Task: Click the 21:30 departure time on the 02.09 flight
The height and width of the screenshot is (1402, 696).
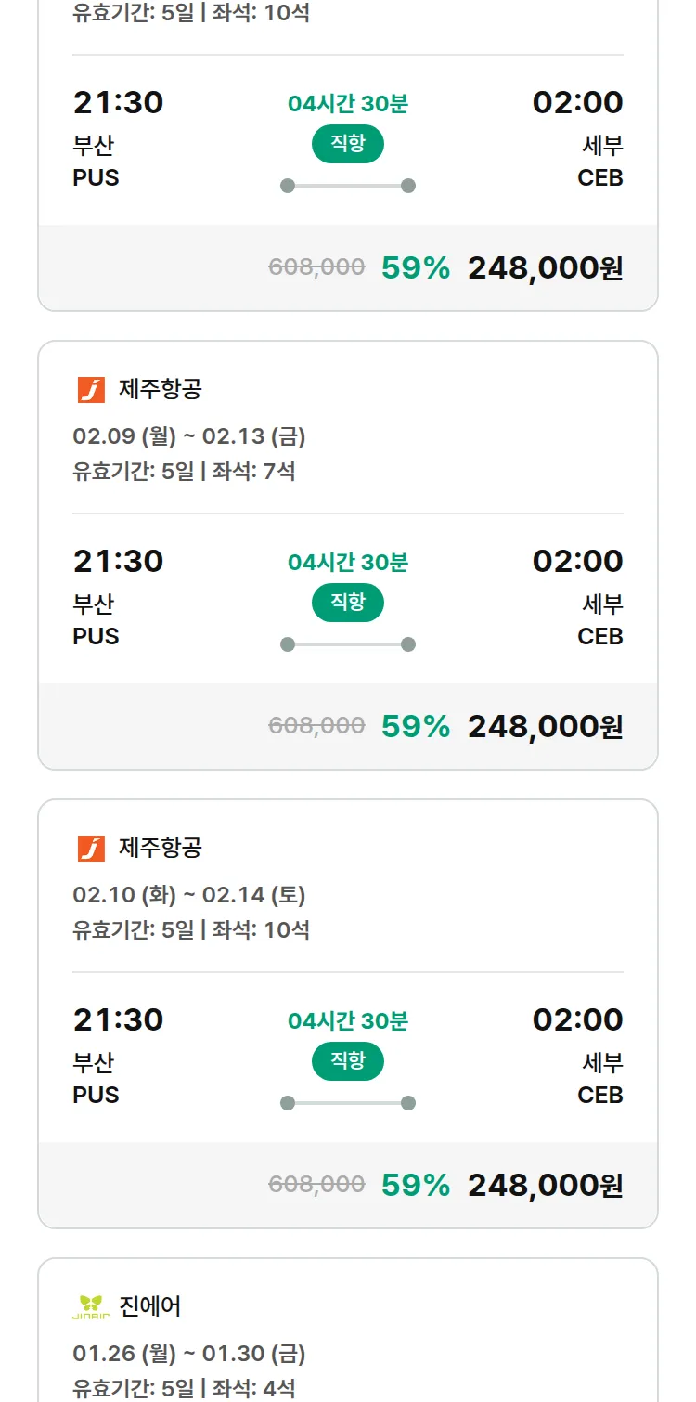Action: tap(118, 562)
